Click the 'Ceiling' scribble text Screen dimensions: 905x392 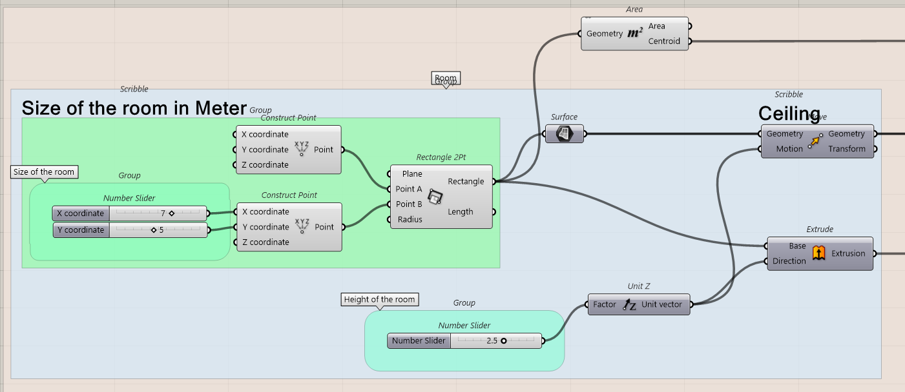(788, 113)
